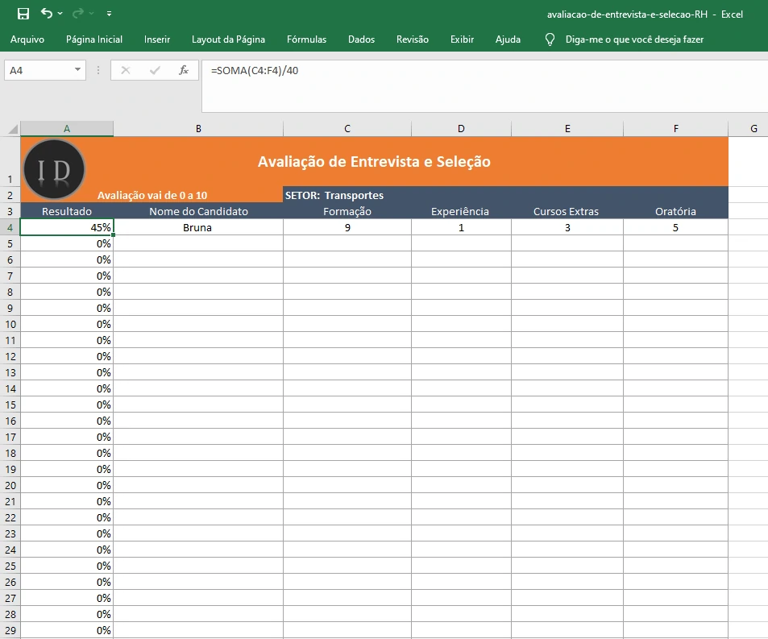Click the lightbulb Tell Me icon
Image resolution: width=768 pixels, height=639 pixels.
550,39
